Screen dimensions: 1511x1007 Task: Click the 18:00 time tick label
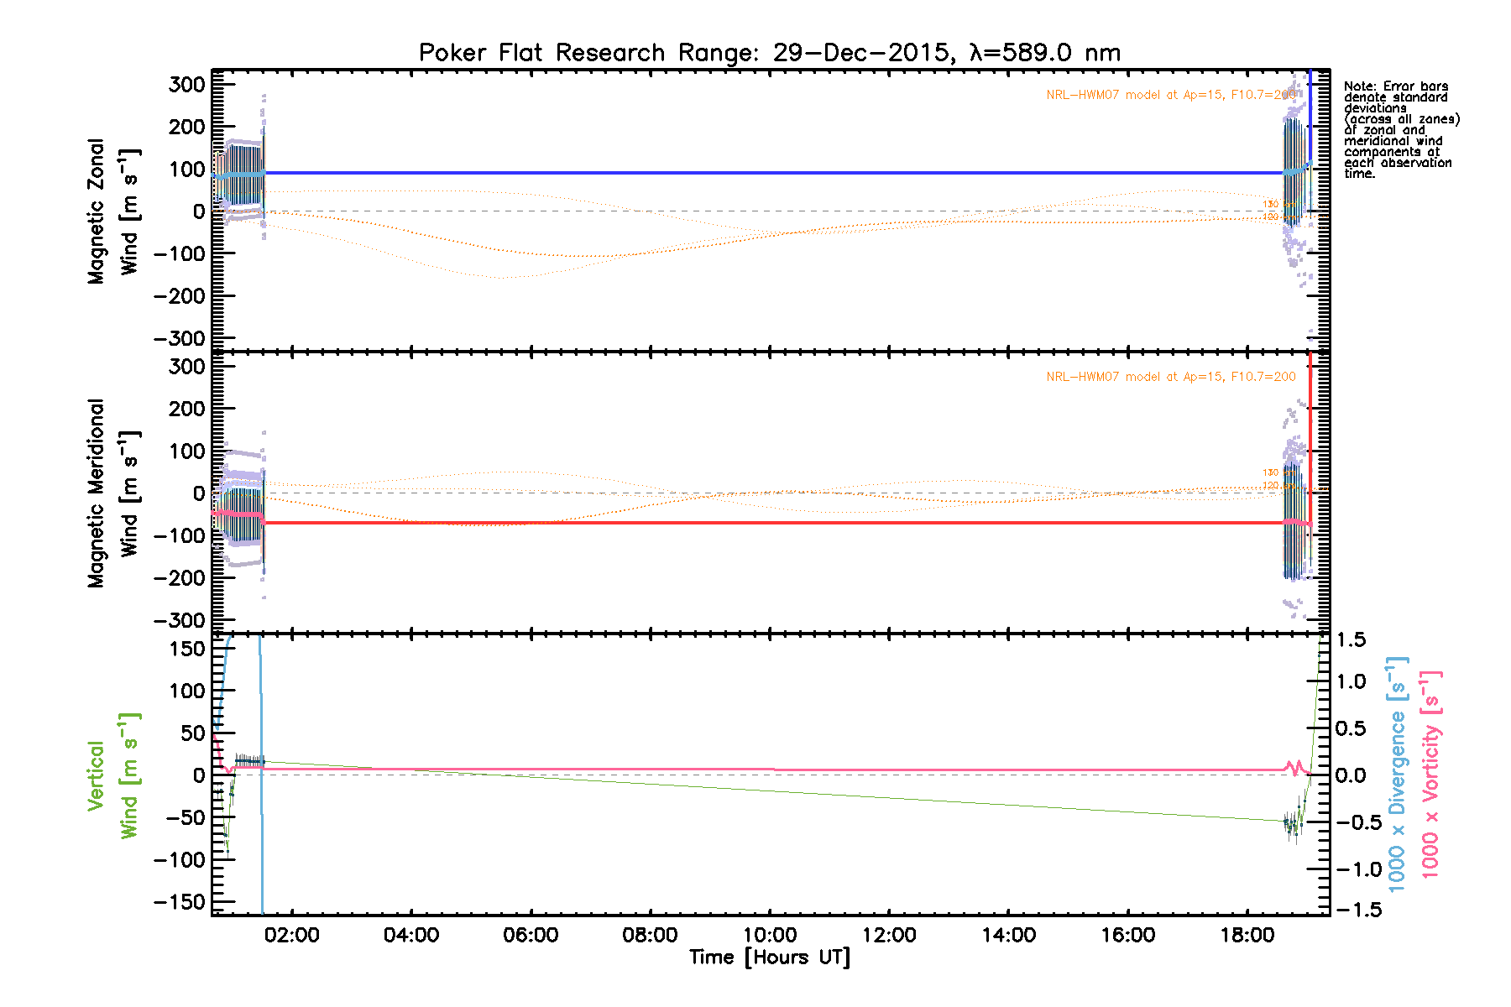click(1247, 936)
